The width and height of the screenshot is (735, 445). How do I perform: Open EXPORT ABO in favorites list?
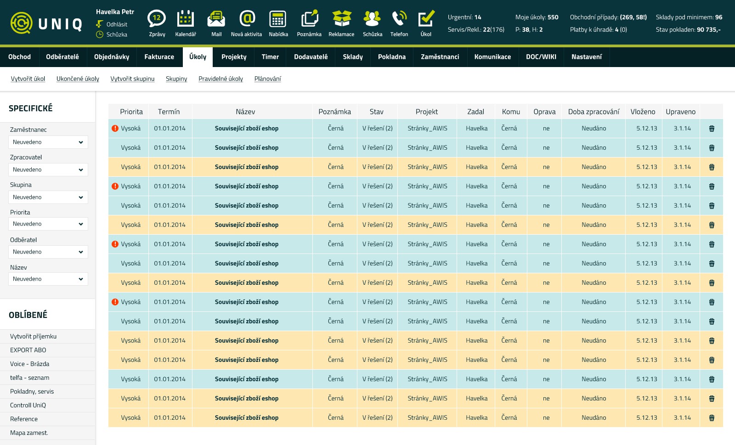(28, 350)
